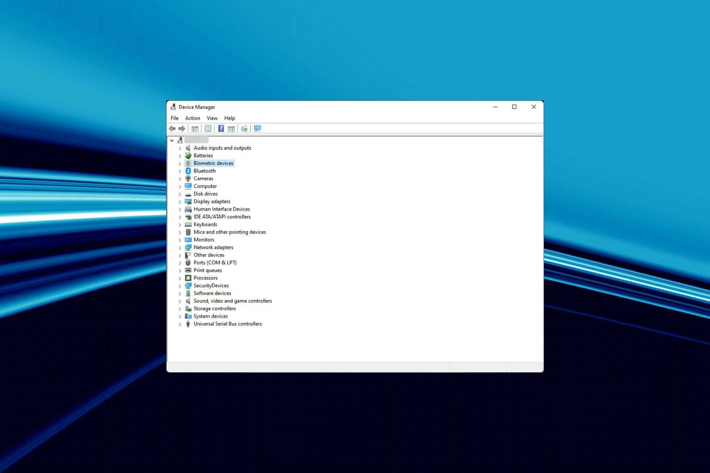This screenshot has width=710, height=473.
Task: Select the 'SecurityDevices' label
Action: coord(211,286)
